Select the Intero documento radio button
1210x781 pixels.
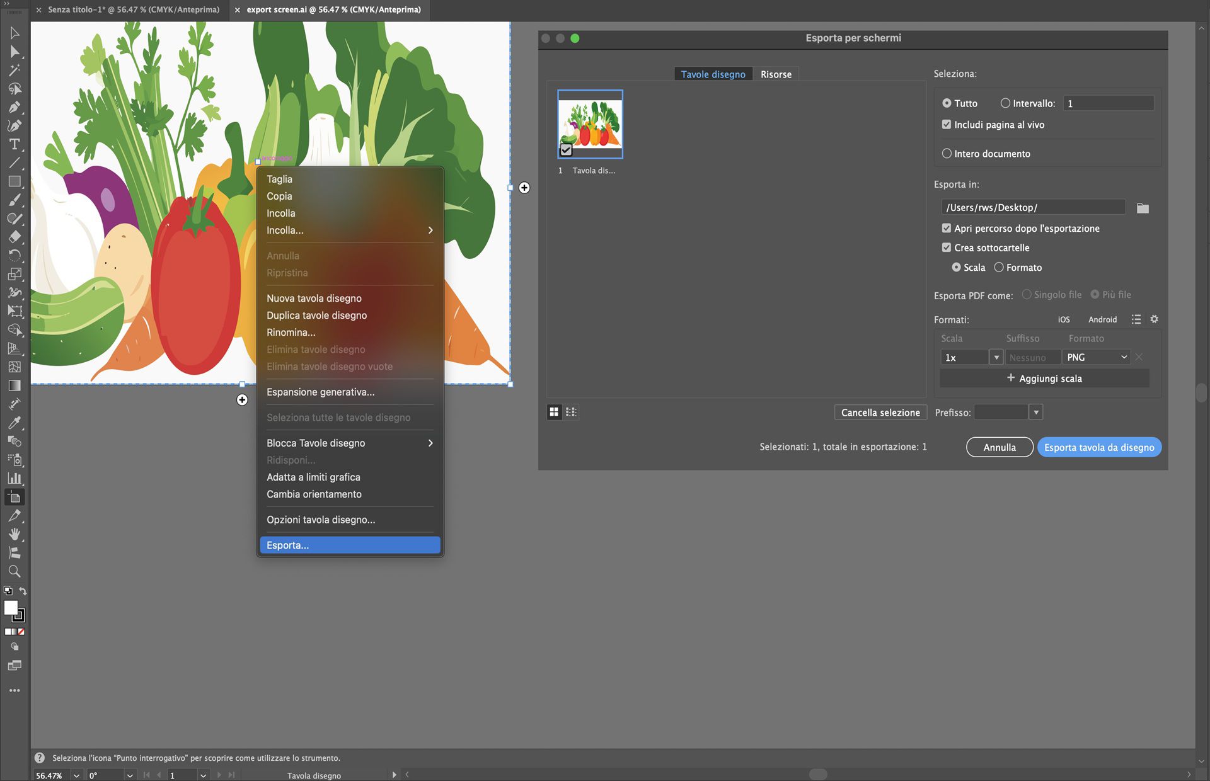pos(947,154)
